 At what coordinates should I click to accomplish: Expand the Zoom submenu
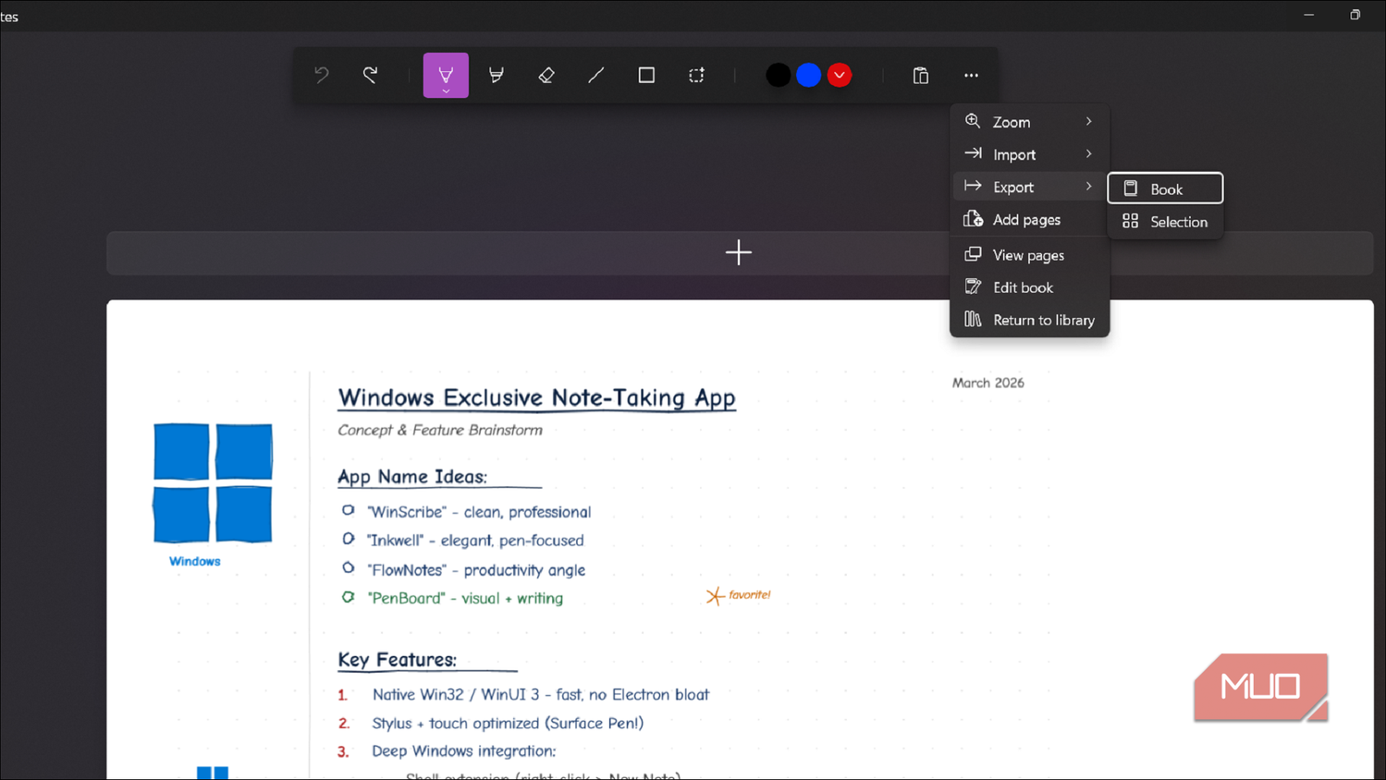point(1029,122)
